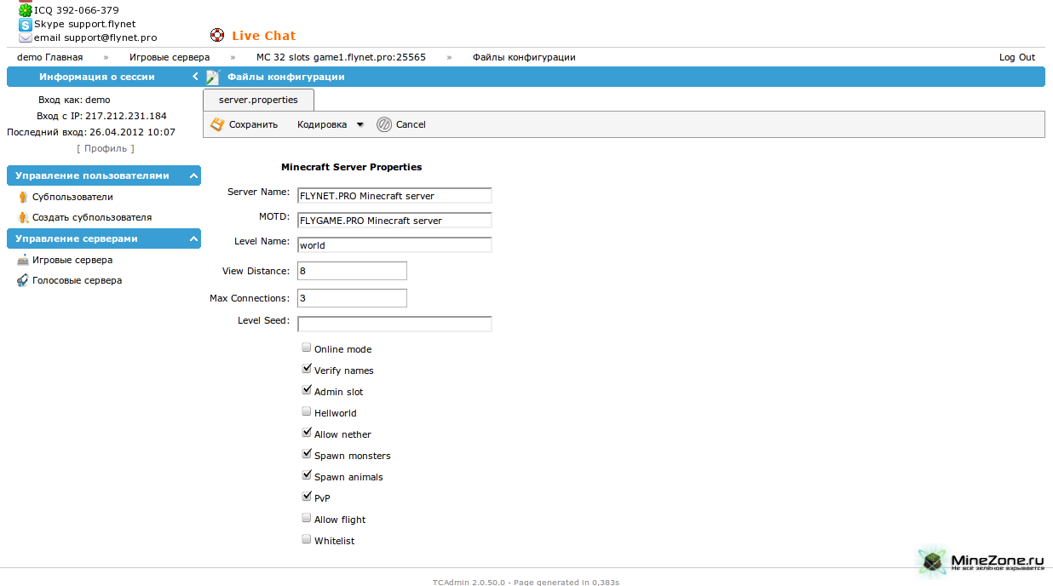The width and height of the screenshot is (1053, 586).
Task: Click the voice servers icon in sidebar
Action: click(23, 281)
